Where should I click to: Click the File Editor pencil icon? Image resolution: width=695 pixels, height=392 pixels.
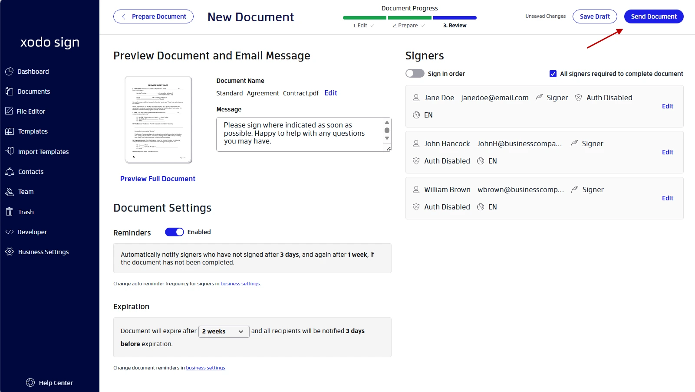(9, 111)
